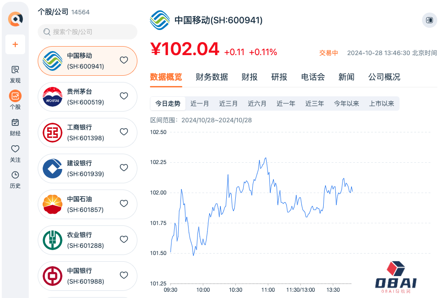Open the 个股 stocks section
Screen dimensions: 444x298
15,100
